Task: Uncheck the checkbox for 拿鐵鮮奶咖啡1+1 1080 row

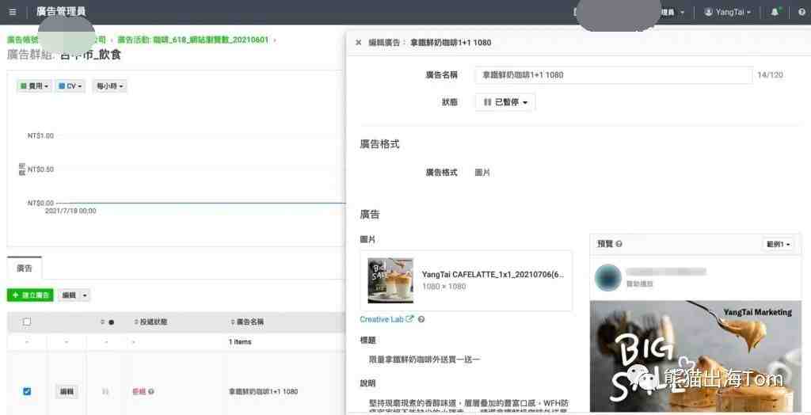Action: 27,392
